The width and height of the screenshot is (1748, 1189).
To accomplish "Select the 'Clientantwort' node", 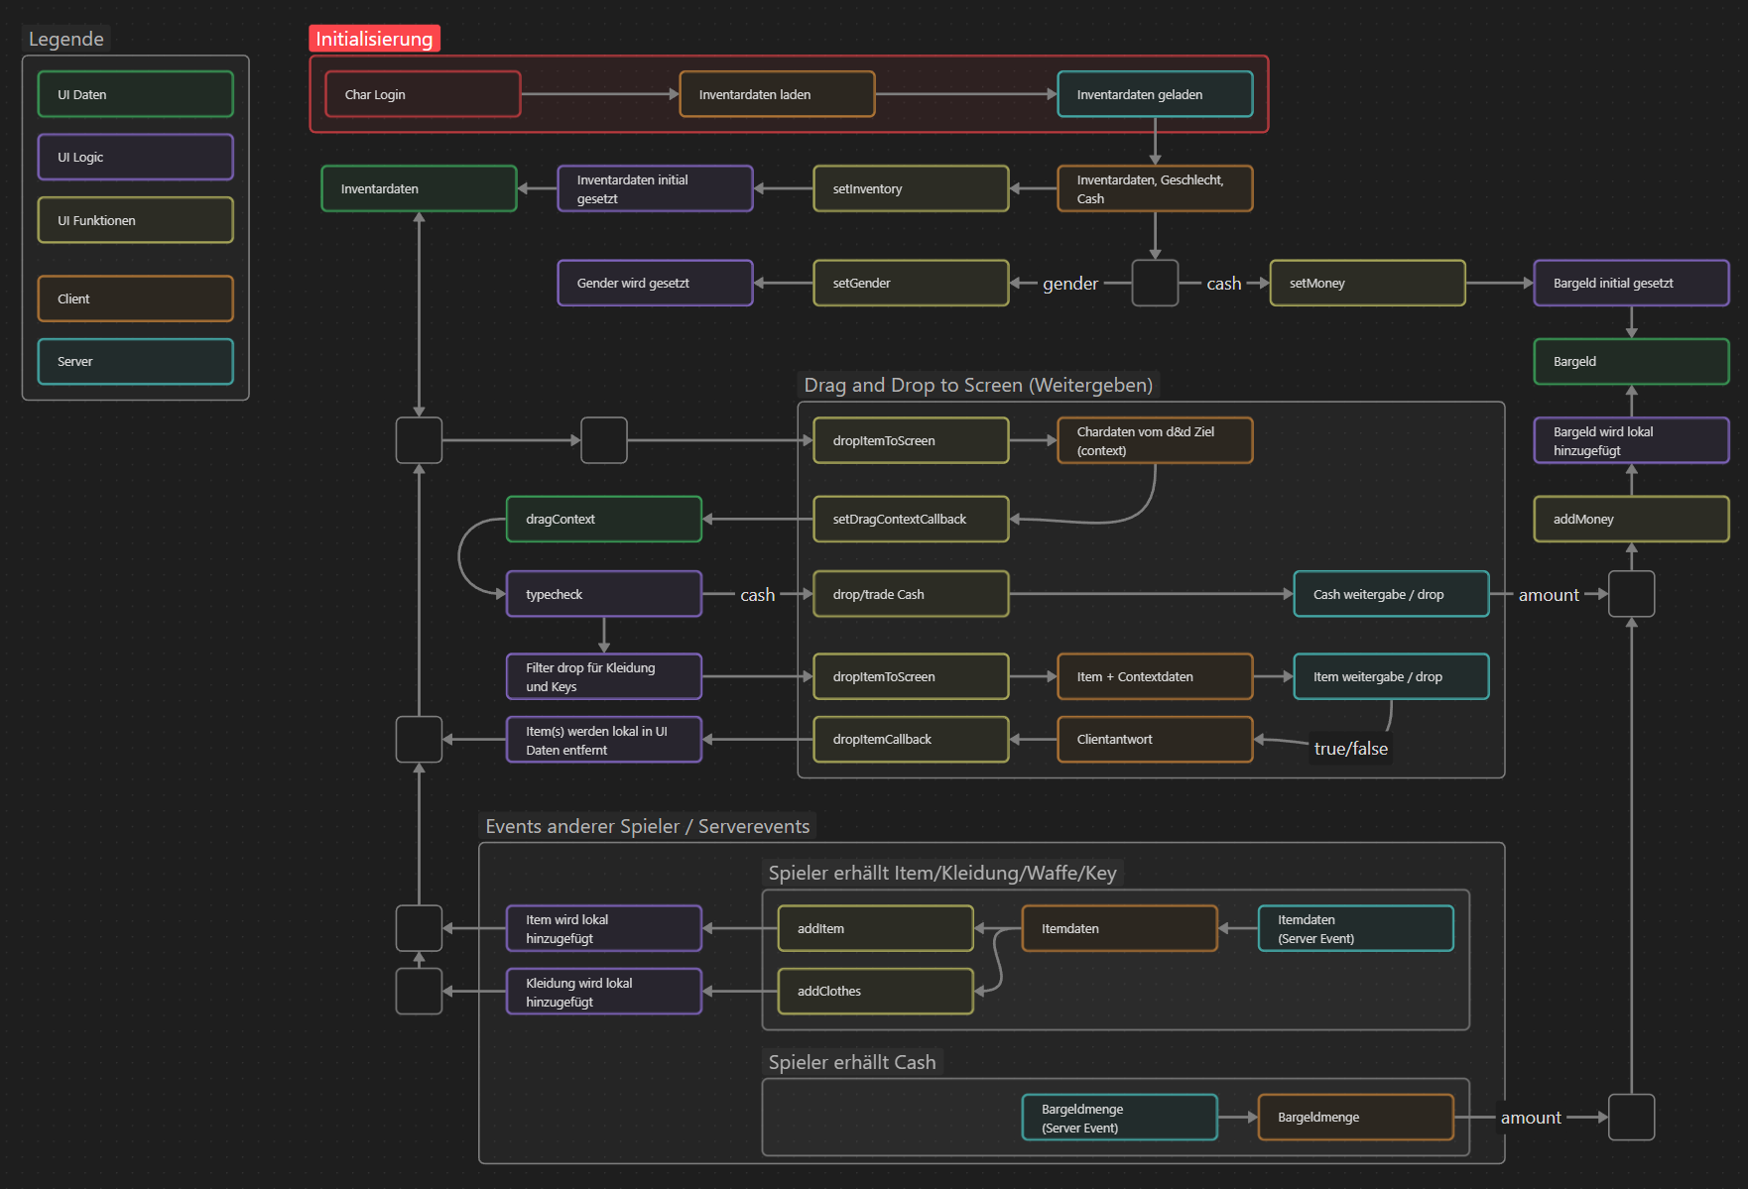I will point(1155,739).
